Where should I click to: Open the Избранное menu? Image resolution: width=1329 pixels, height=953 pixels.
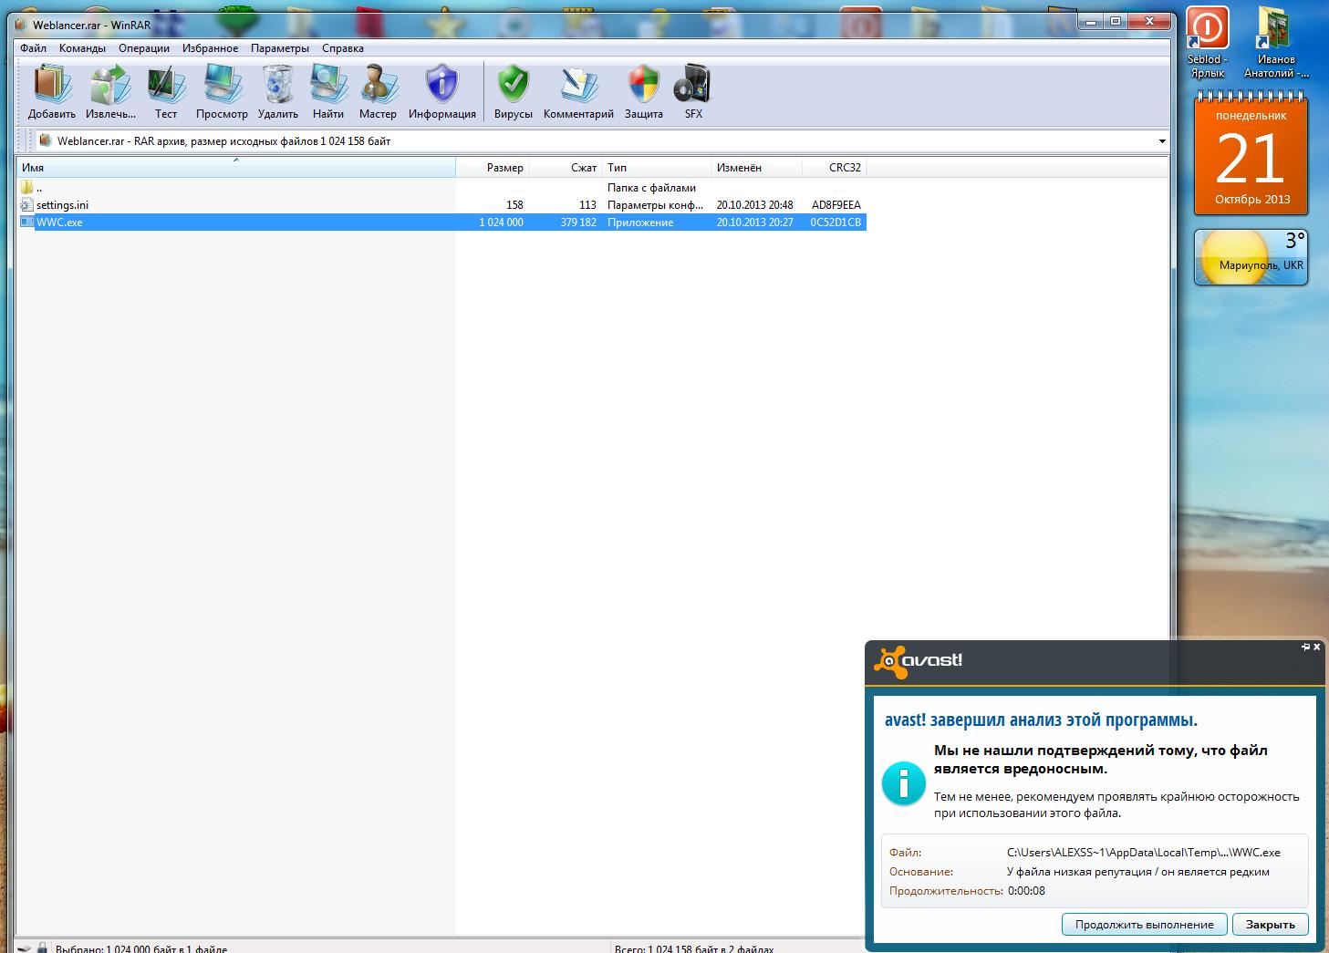tap(210, 48)
